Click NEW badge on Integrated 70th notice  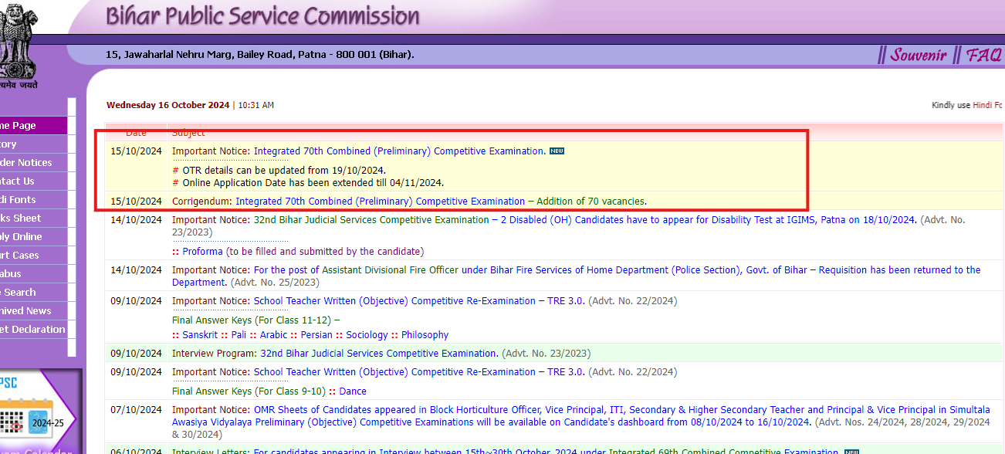pos(557,151)
